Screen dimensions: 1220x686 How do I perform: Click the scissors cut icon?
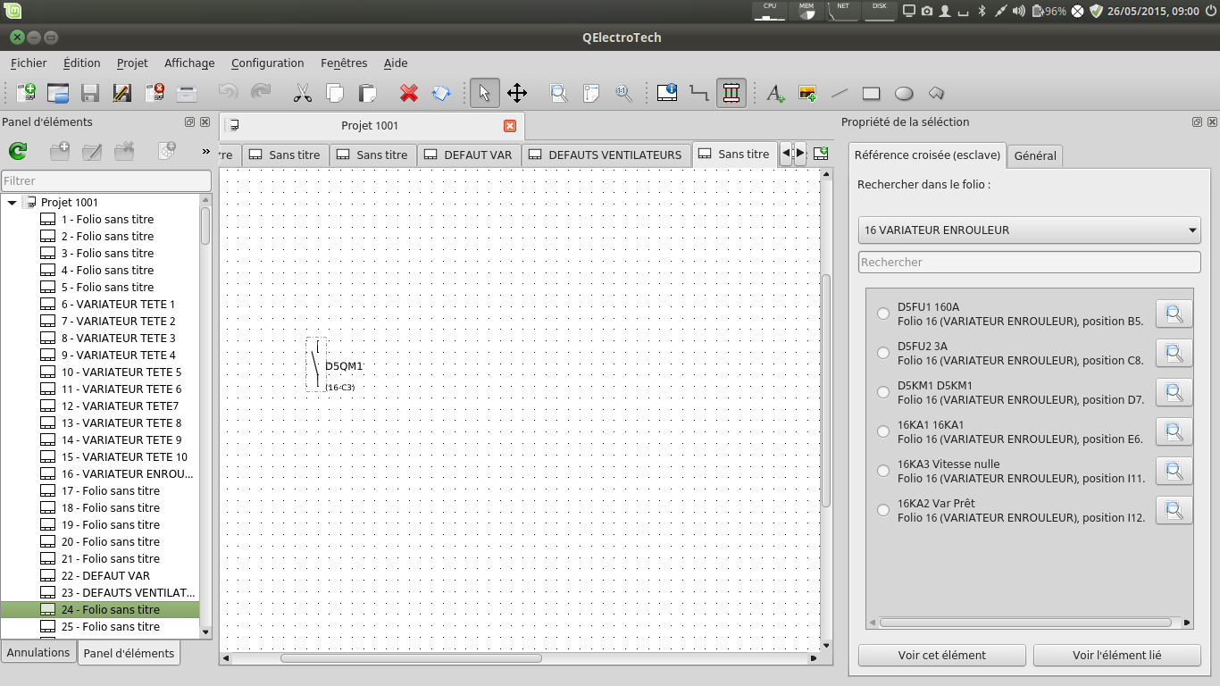pos(303,93)
